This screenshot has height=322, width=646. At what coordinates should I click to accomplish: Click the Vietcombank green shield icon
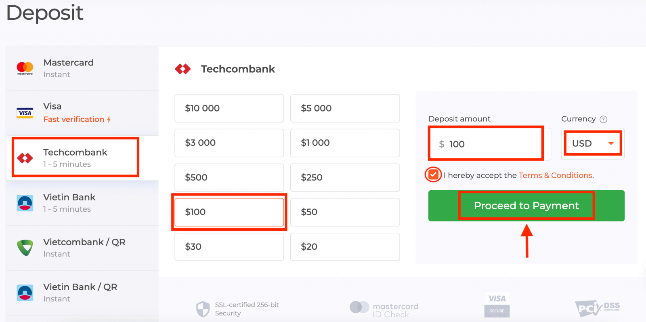click(x=25, y=248)
